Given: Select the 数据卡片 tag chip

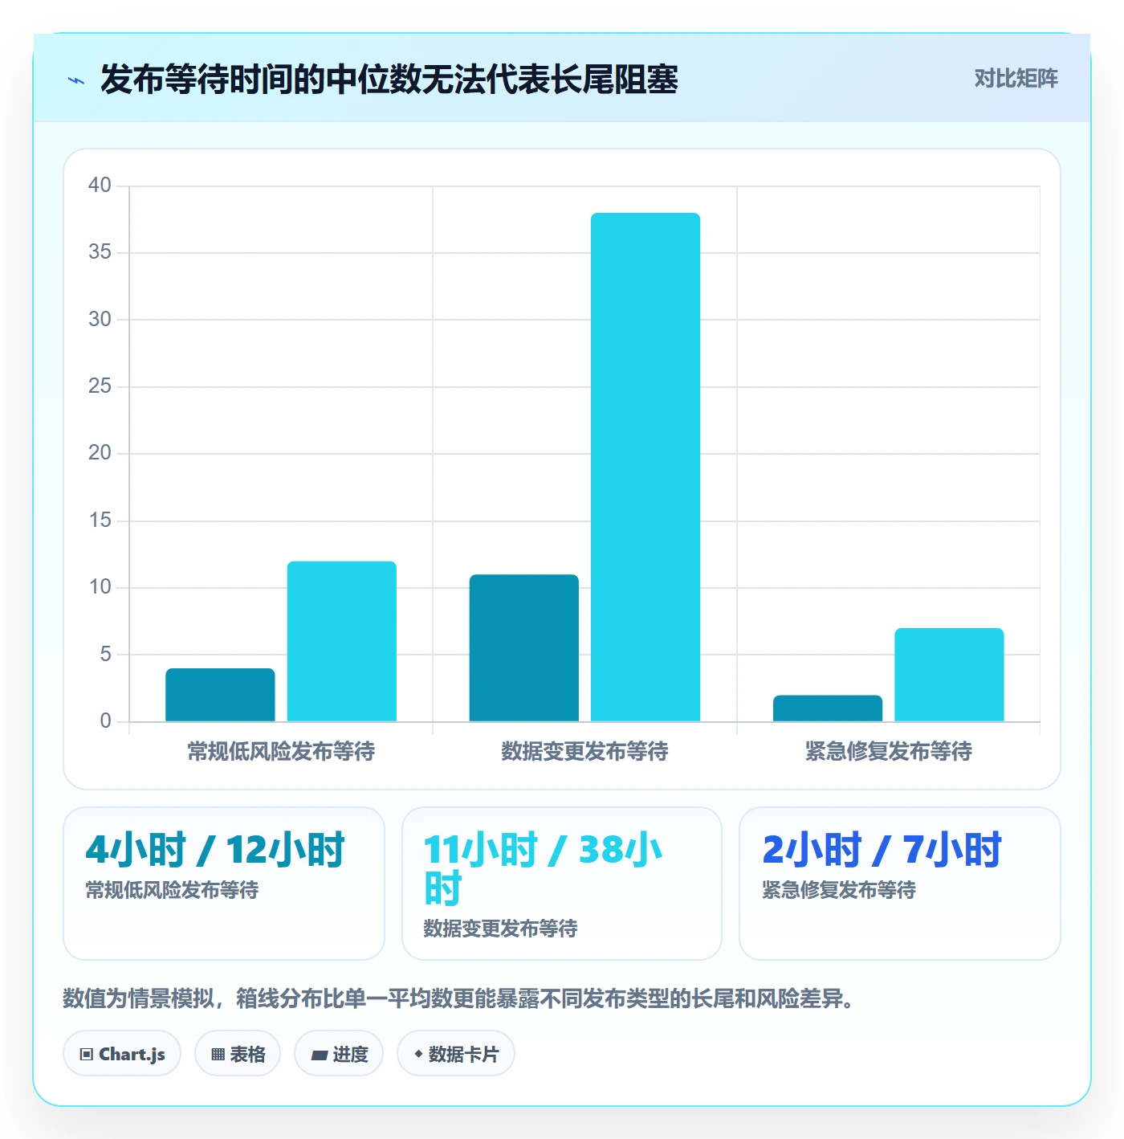Looking at the screenshot, I should (x=456, y=1054).
